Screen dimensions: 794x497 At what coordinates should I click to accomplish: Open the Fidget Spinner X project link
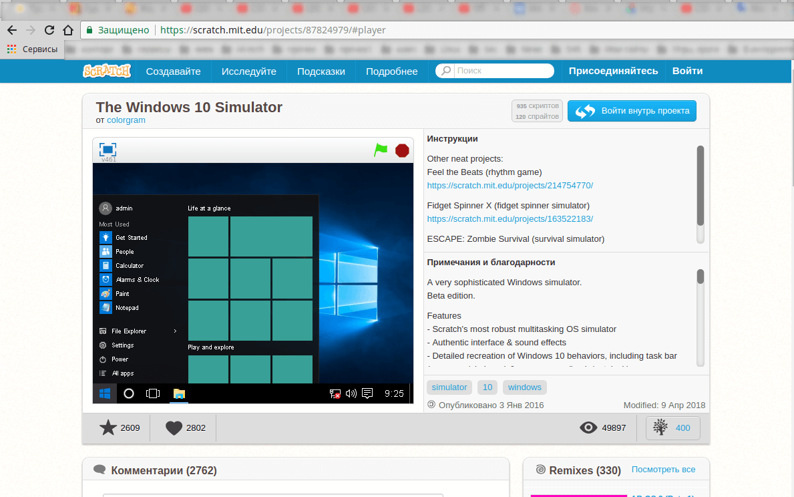click(510, 219)
